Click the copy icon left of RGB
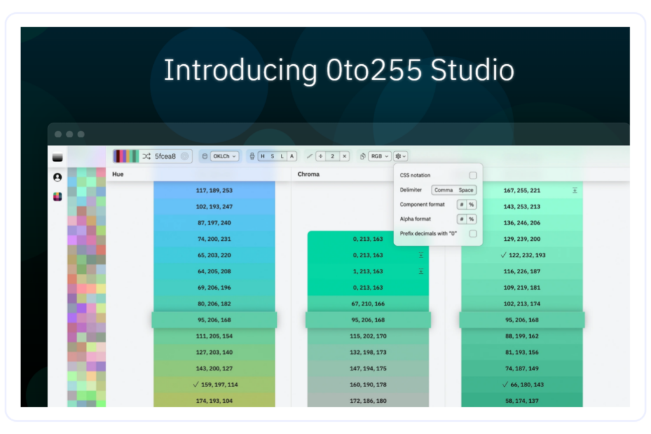 pyautogui.click(x=362, y=156)
